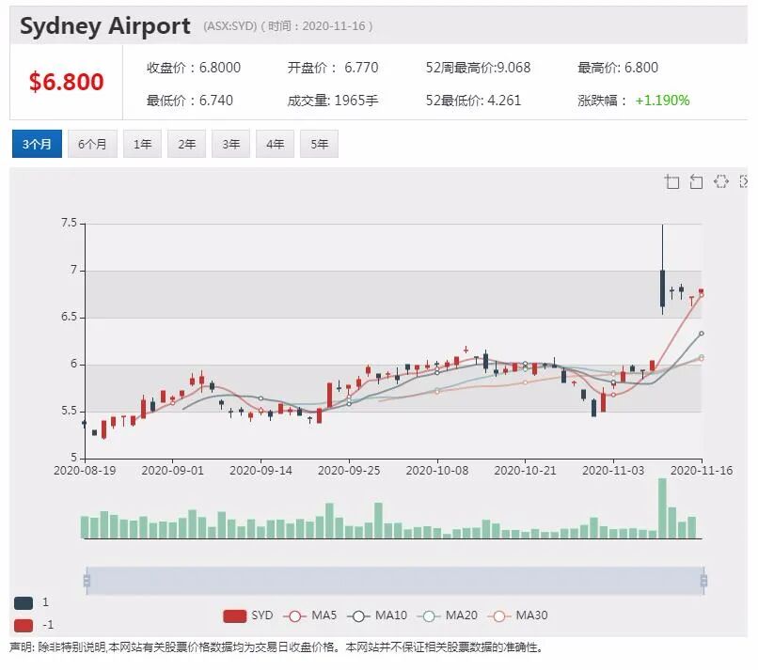The height and width of the screenshot is (670, 758).
Task: Open the 1年 time range tab
Action: click(142, 144)
